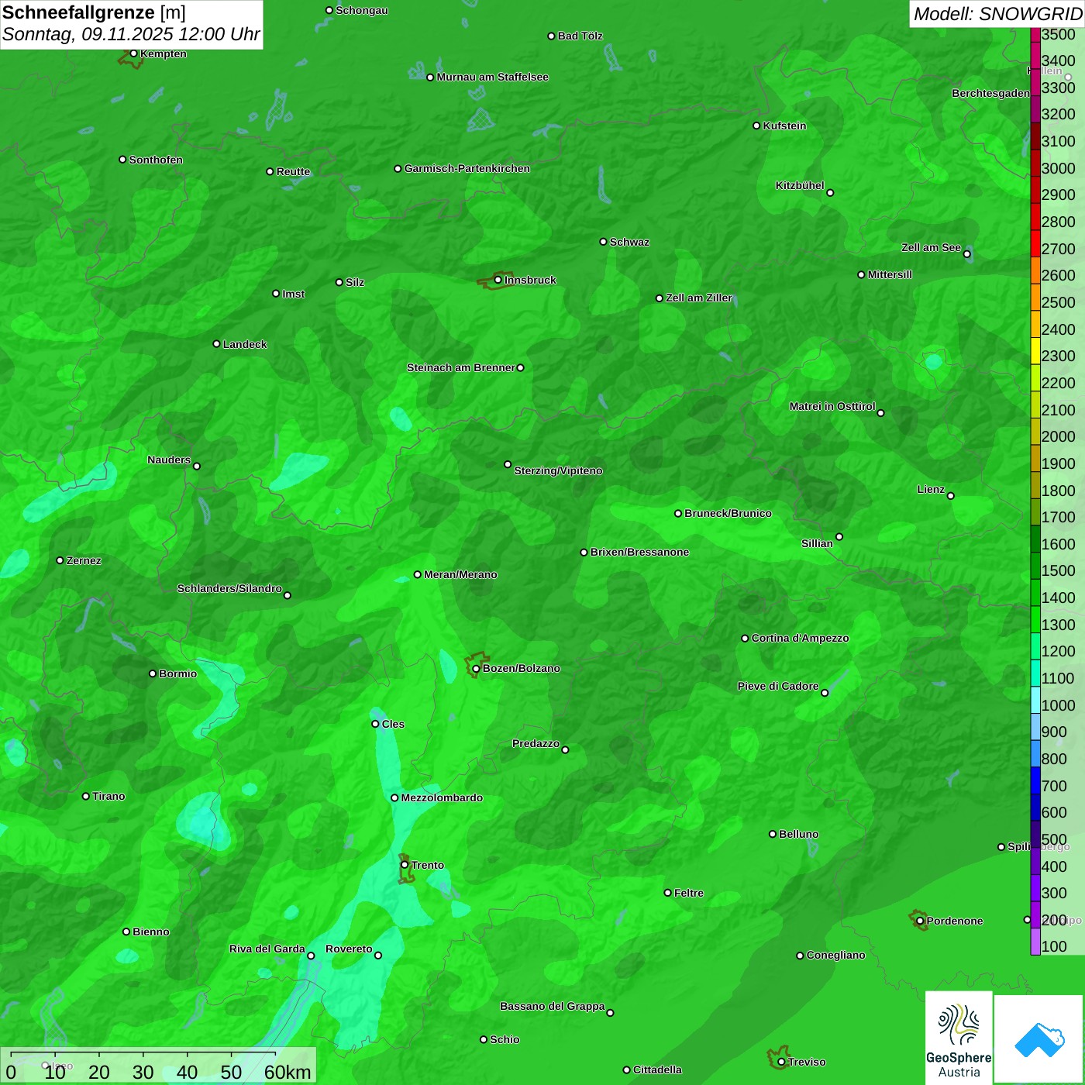The image size is (1085, 1085).
Task: Click the Bassano del Grappa label
Action: [x=553, y=1006]
